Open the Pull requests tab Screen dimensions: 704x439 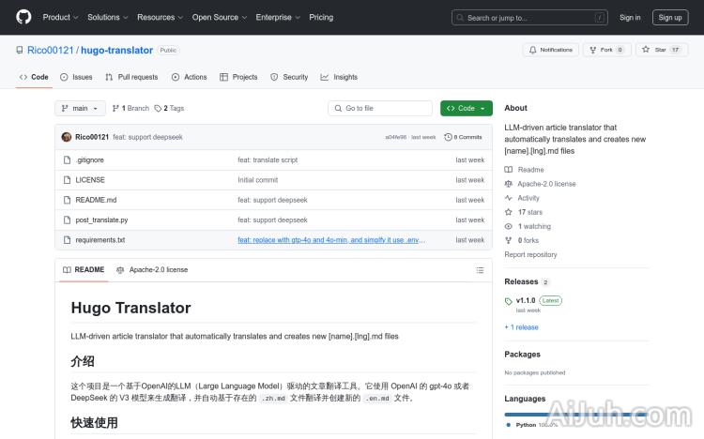coord(131,77)
